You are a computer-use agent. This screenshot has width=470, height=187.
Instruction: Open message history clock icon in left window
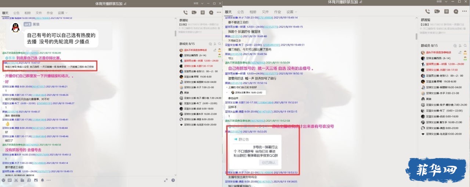pos(173,180)
